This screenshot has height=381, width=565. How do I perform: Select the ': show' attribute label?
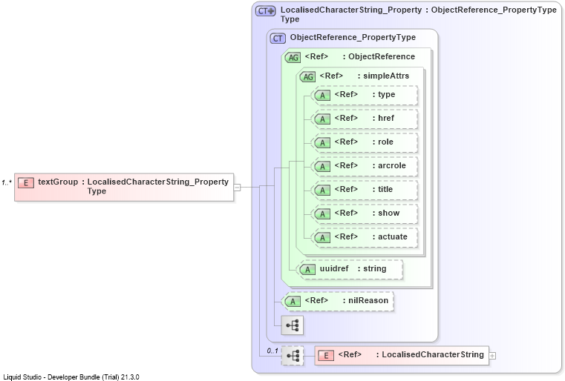[386, 213]
